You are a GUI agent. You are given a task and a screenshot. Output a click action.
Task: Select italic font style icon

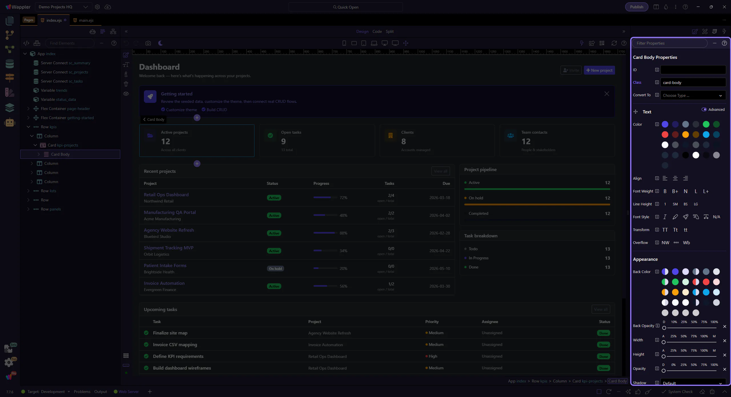[x=665, y=217]
